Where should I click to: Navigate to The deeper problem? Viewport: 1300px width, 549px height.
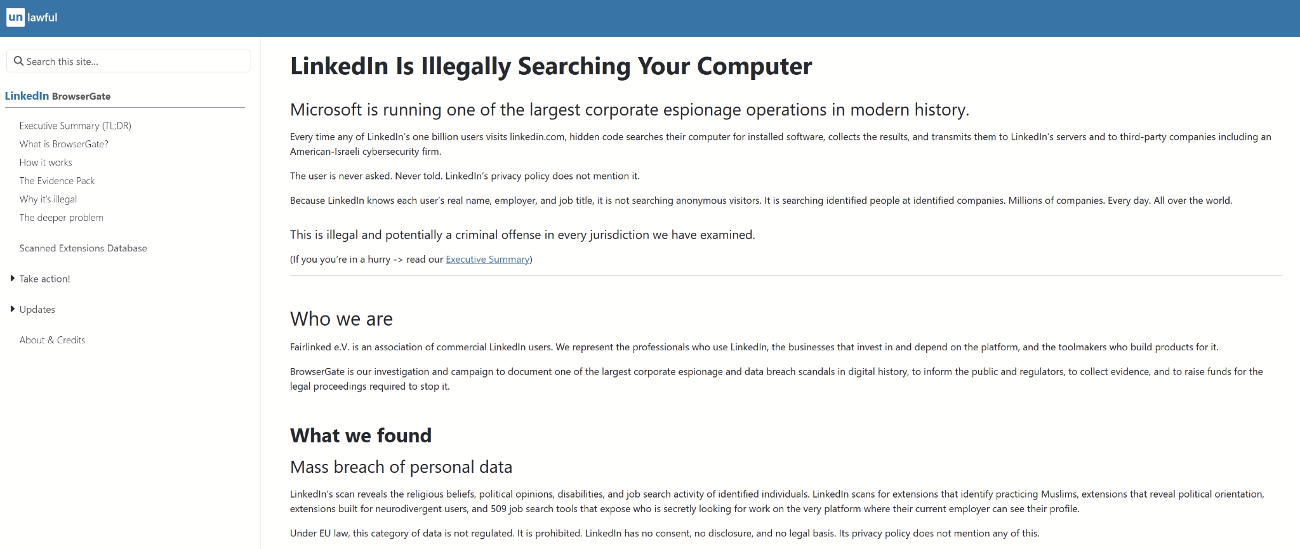coord(61,218)
